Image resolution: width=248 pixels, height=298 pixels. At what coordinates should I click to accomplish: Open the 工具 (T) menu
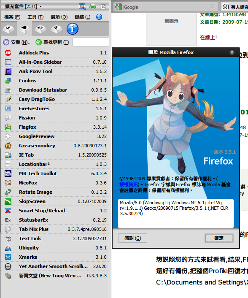tap(35, 17)
